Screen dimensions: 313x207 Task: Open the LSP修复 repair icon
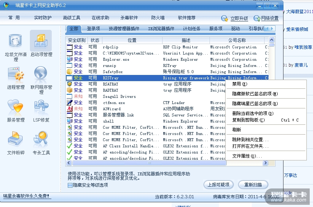41,106
